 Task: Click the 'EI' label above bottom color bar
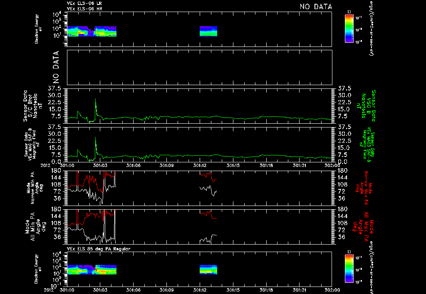click(x=349, y=252)
